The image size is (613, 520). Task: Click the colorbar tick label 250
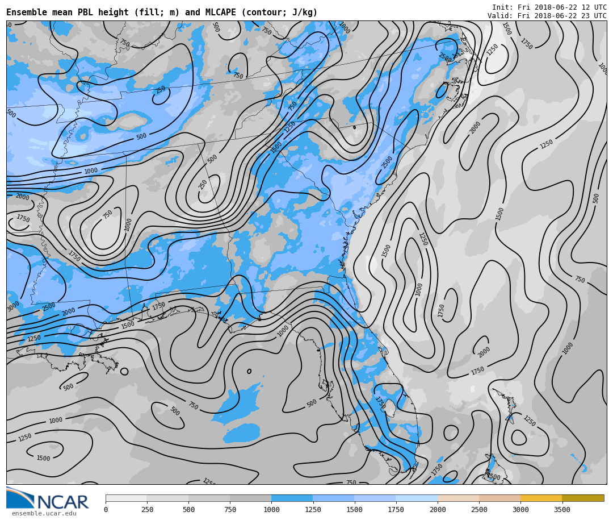147,509
